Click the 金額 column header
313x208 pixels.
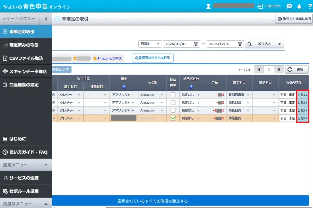pyautogui.click(x=215, y=83)
